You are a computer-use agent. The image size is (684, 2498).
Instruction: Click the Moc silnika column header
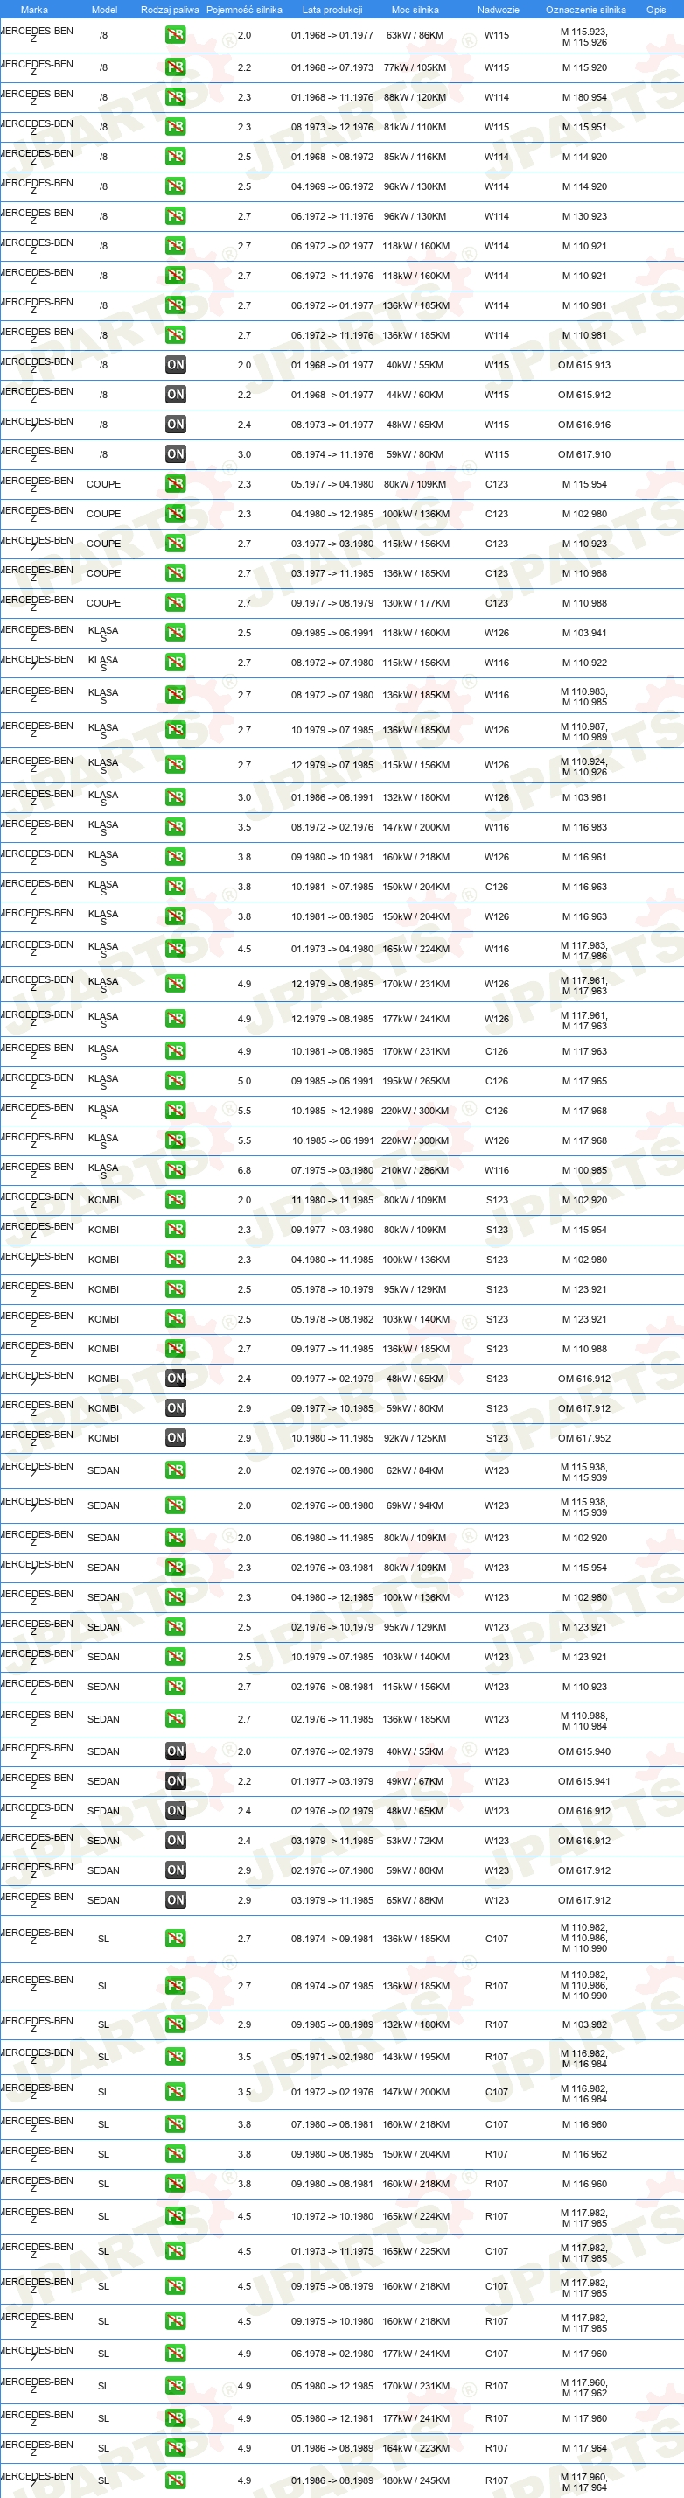[415, 10]
